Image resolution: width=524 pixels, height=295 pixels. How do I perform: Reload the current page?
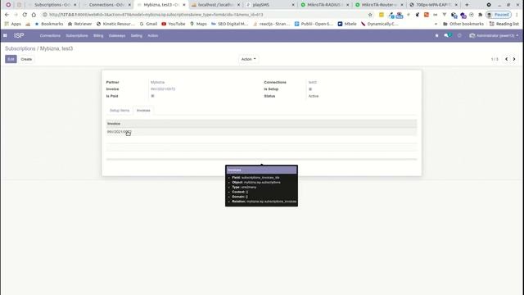(25, 15)
